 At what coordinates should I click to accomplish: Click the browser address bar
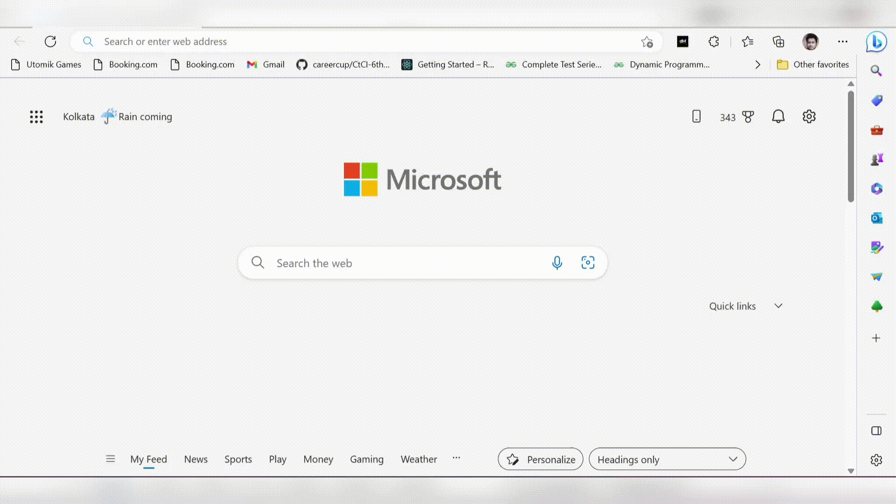click(x=366, y=42)
